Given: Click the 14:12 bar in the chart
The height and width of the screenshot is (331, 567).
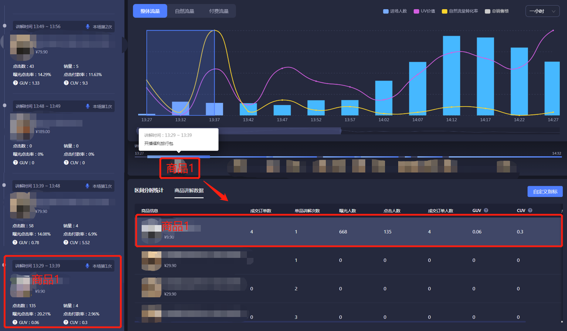Looking at the screenshot, I should coord(451,75).
